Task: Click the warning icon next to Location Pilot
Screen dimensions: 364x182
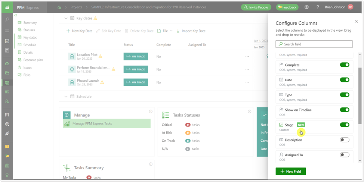Action: tap(100, 56)
